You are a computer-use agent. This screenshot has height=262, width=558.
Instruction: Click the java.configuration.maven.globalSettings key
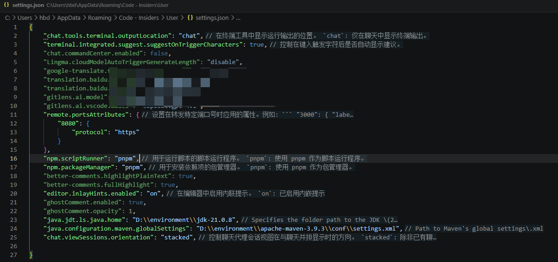tap(117, 228)
